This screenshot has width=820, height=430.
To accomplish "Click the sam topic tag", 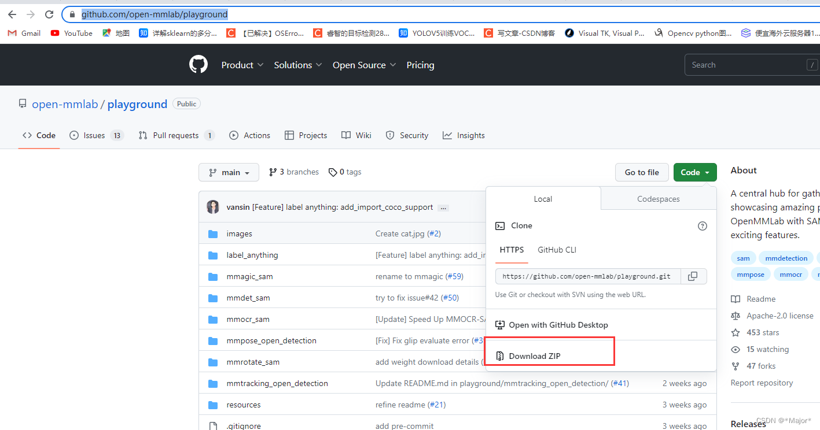I will (743, 258).
